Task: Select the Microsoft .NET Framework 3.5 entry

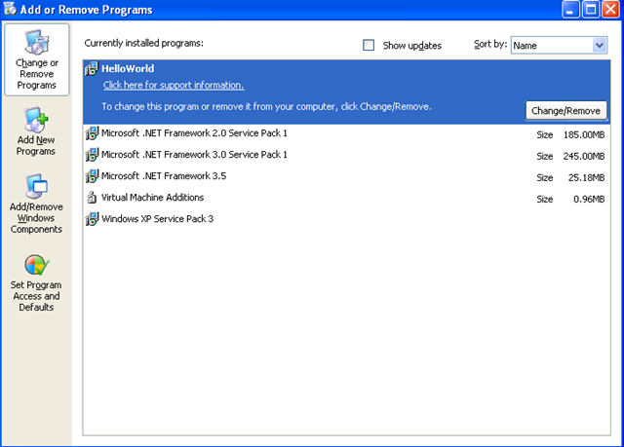Action: click(164, 176)
